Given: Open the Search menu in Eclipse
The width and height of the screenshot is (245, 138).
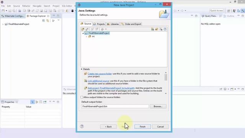Looking at the screenshot, I should tap(47, 6).
